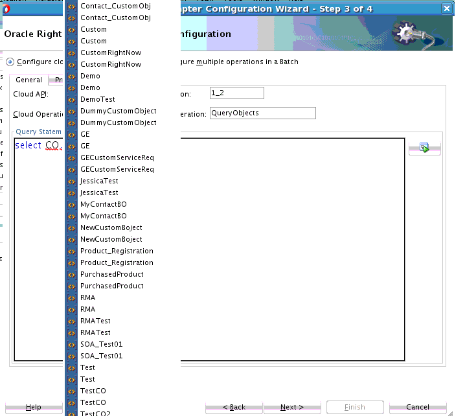
Task: Click icon beside first Contact_CustomObj entry
Action: coord(72,6)
